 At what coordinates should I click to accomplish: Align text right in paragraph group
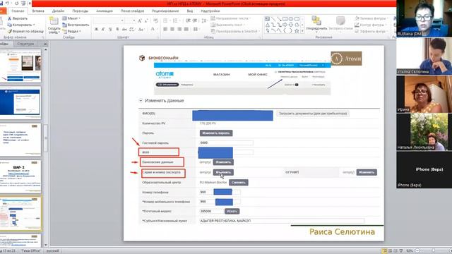(x=179, y=29)
